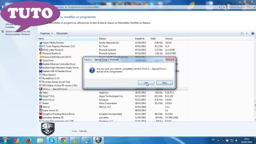Image resolution: width=256 pixels, height=144 pixels.
Task: Open the view options dropdown arrow
Action: click(246, 33)
